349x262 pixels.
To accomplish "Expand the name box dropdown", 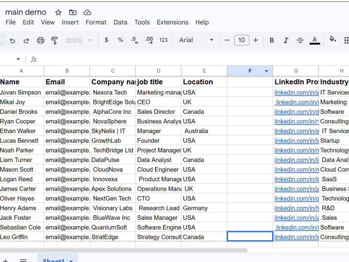I will click(x=18, y=59).
